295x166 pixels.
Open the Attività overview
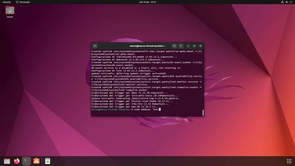pyautogui.click(x=6, y=2)
